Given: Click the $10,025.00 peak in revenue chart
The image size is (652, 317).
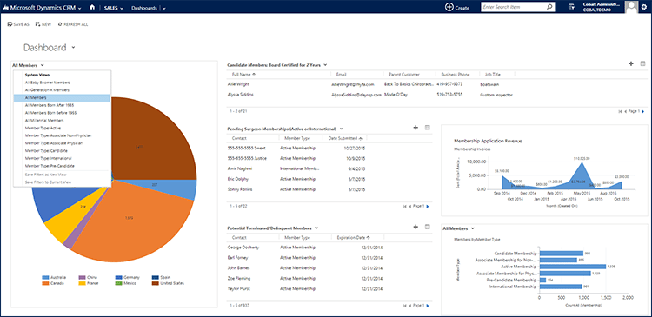Looking at the screenshot, I should point(582,162).
